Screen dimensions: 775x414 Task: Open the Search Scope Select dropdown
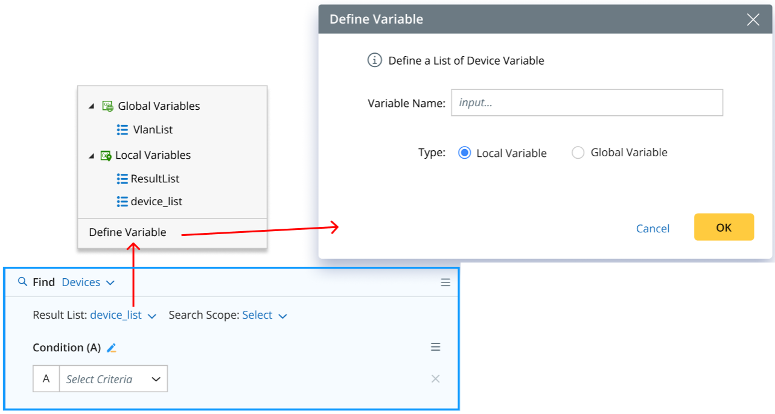pyautogui.click(x=264, y=315)
